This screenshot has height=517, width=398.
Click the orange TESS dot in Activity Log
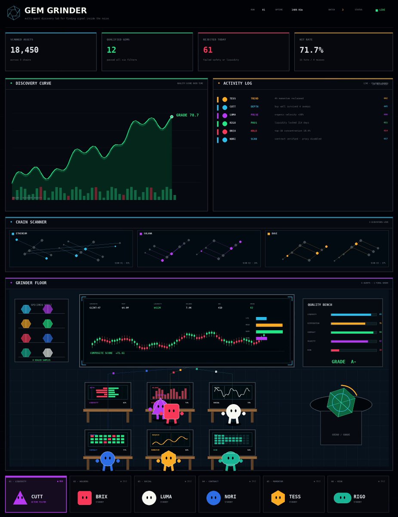pos(225,99)
